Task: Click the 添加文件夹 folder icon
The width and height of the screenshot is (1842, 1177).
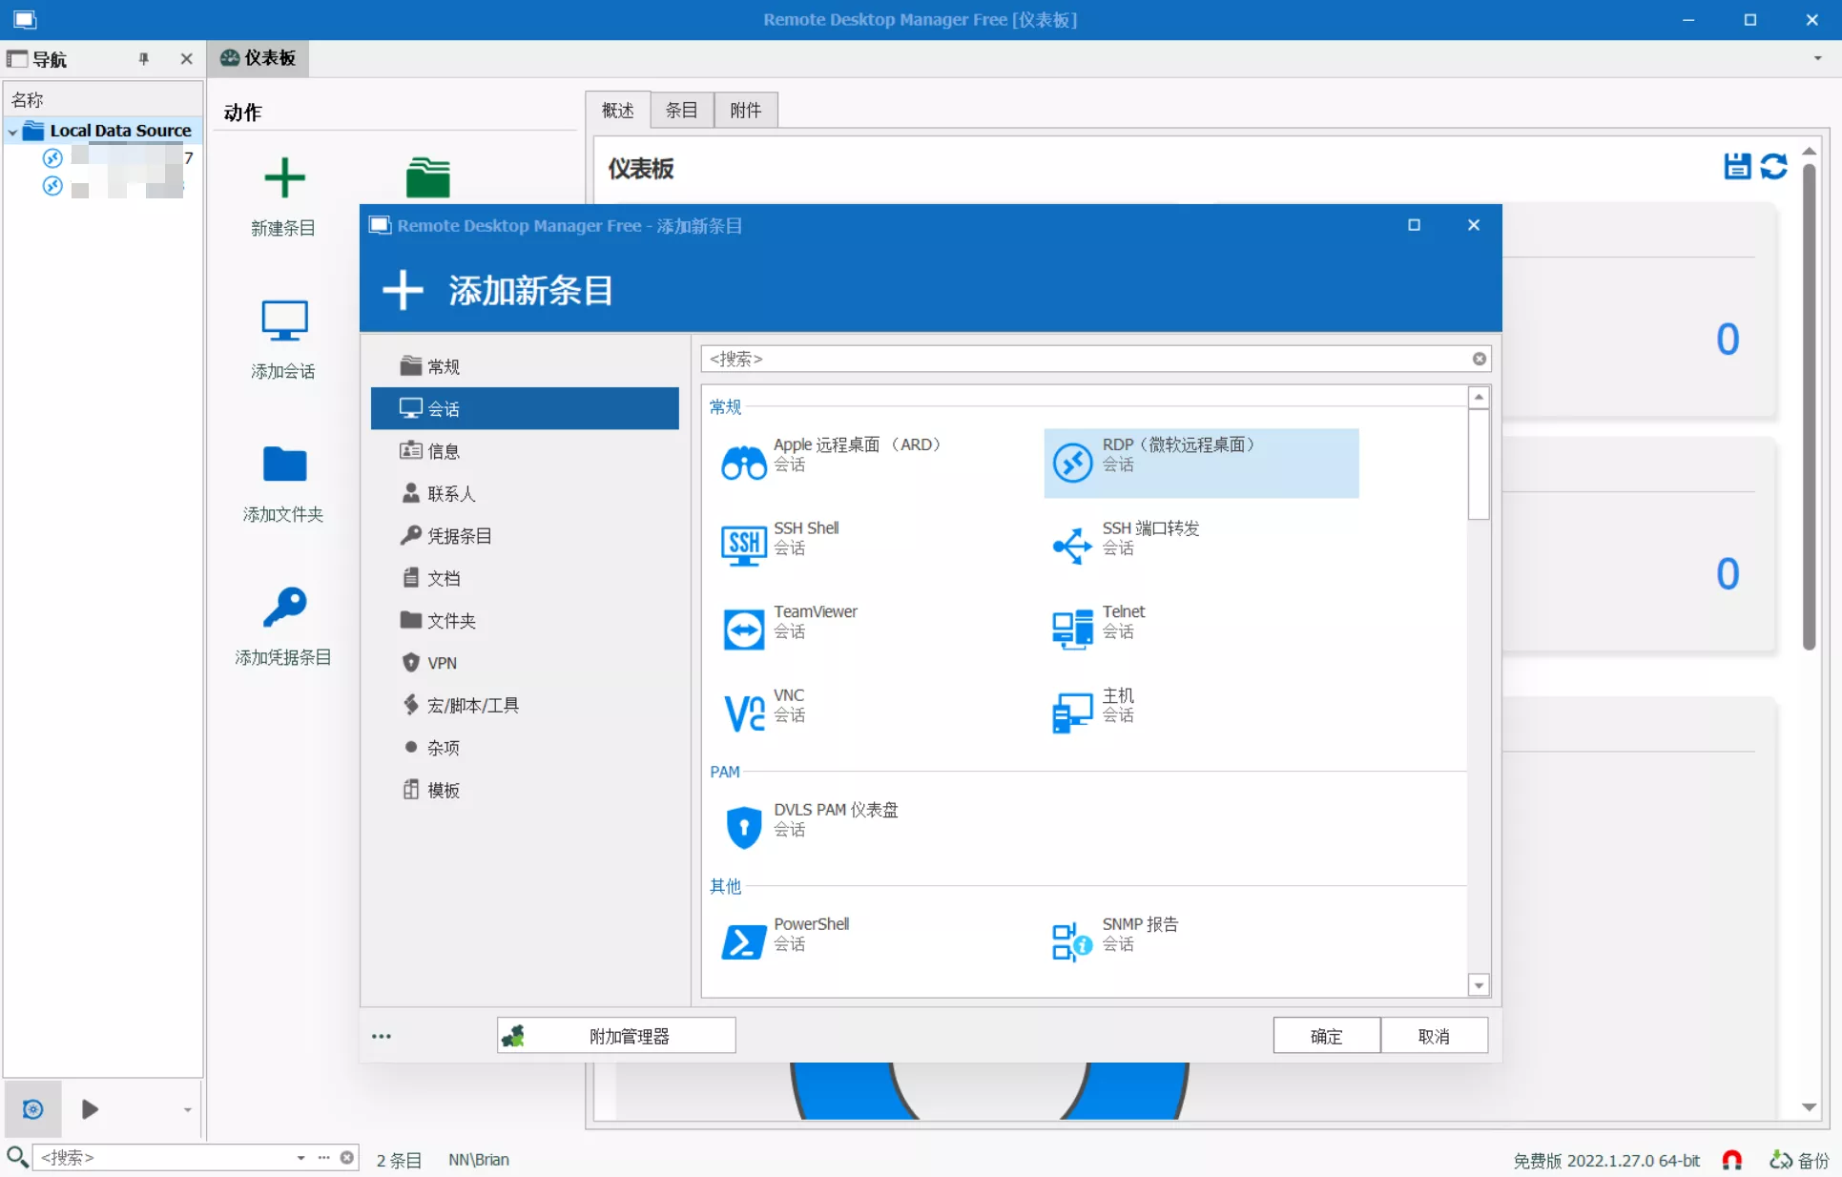Action: [283, 465]
